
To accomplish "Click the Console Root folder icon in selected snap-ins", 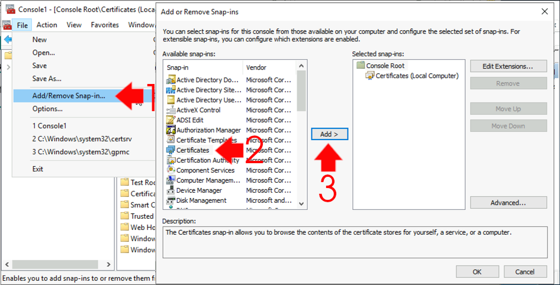I will tap(361, 66).
